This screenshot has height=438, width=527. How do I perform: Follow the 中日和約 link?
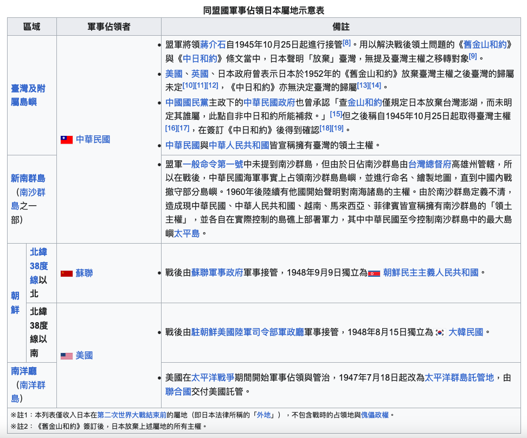point(200,58)
